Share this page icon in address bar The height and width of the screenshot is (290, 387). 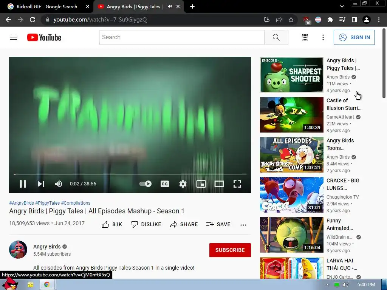[279, 20]
